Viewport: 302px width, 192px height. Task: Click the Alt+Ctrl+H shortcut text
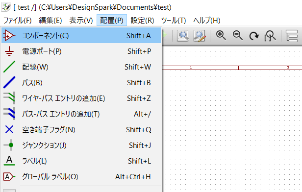tap(133, 177)
